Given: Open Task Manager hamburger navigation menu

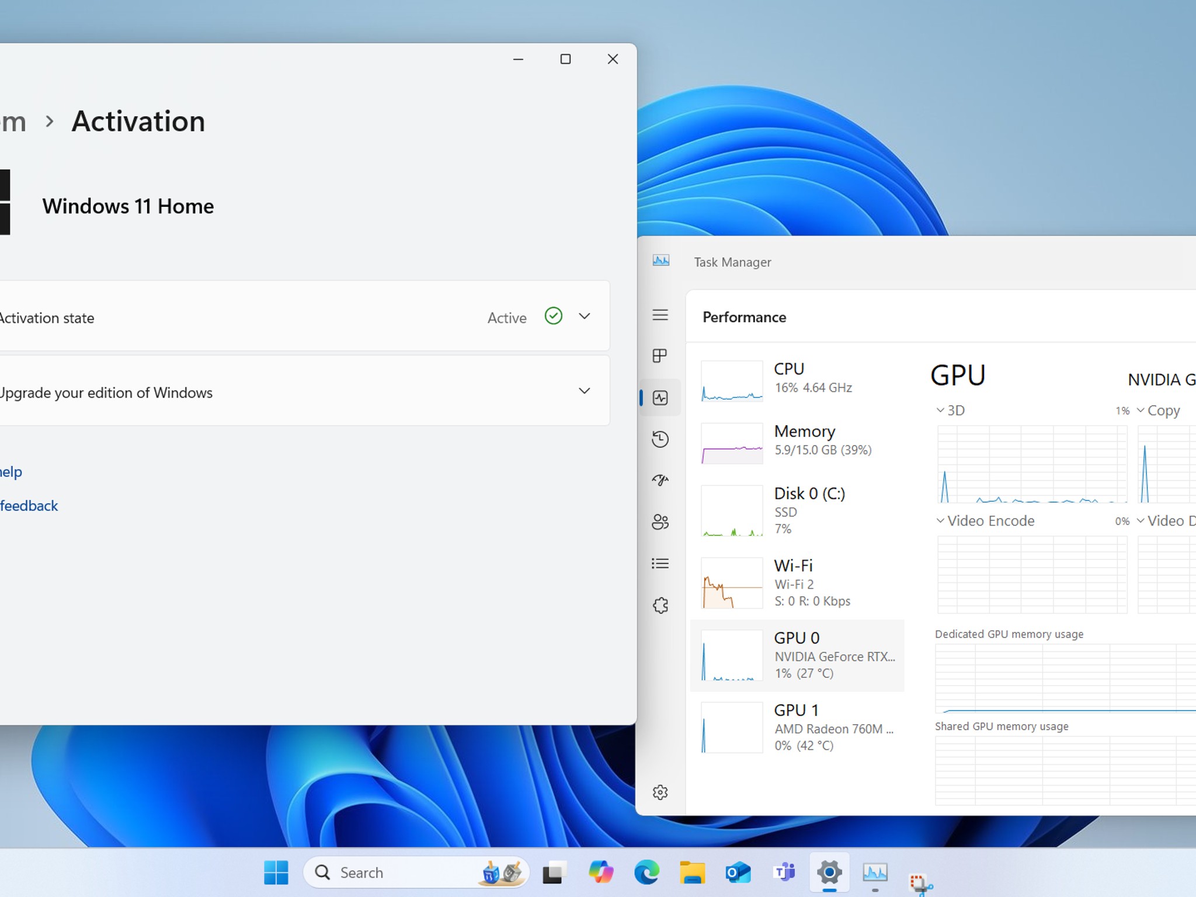Looking at the screenshot, I should point(660,315).
